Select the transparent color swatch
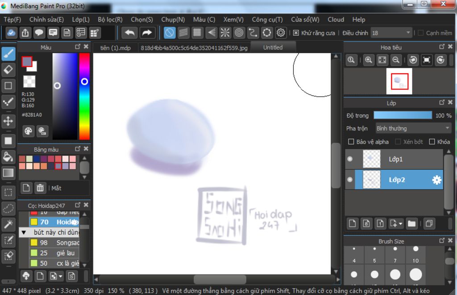457x295 pixels. tap(29, 81)
